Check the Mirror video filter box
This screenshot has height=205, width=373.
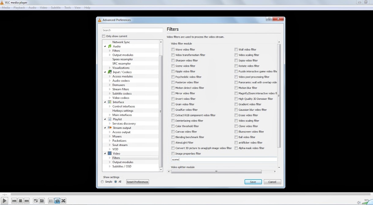[173, 93]
